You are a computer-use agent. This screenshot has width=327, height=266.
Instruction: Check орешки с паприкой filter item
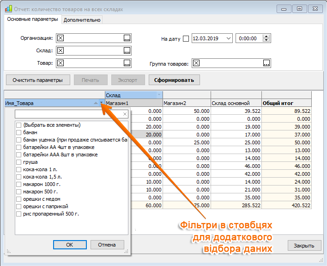18,206
